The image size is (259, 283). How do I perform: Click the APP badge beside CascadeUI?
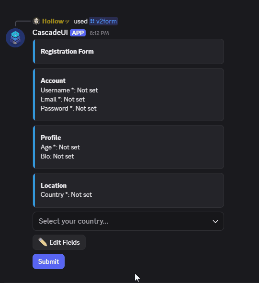pos(78,33)
